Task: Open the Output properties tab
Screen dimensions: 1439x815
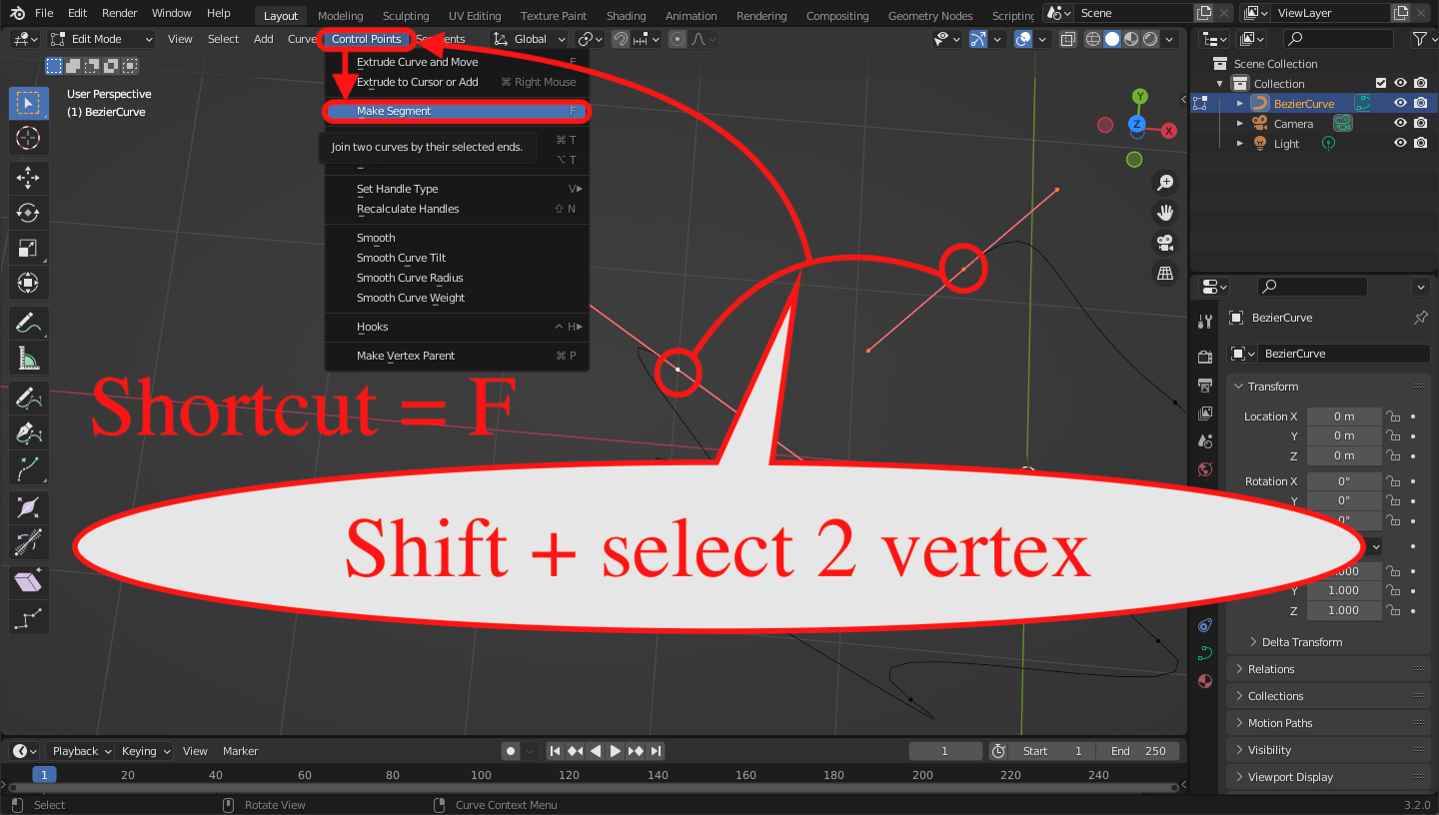Action: tap(1205, 386)
